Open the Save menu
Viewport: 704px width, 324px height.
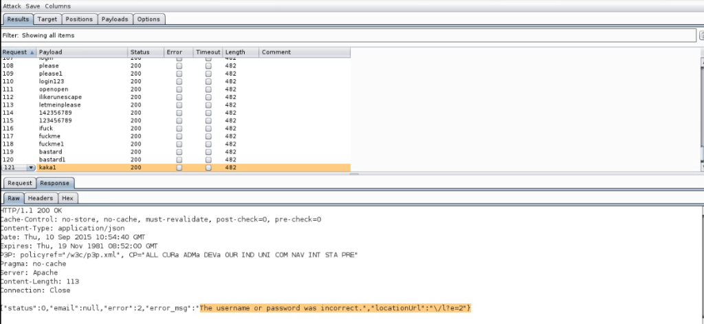(x=33, y=6)
